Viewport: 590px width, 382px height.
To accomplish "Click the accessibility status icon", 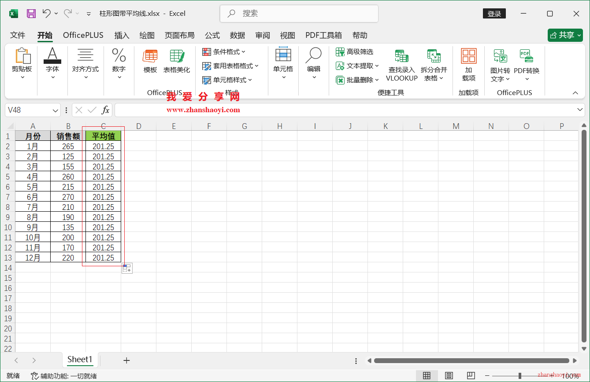I will pyautogui.click(x=34, y=376).
